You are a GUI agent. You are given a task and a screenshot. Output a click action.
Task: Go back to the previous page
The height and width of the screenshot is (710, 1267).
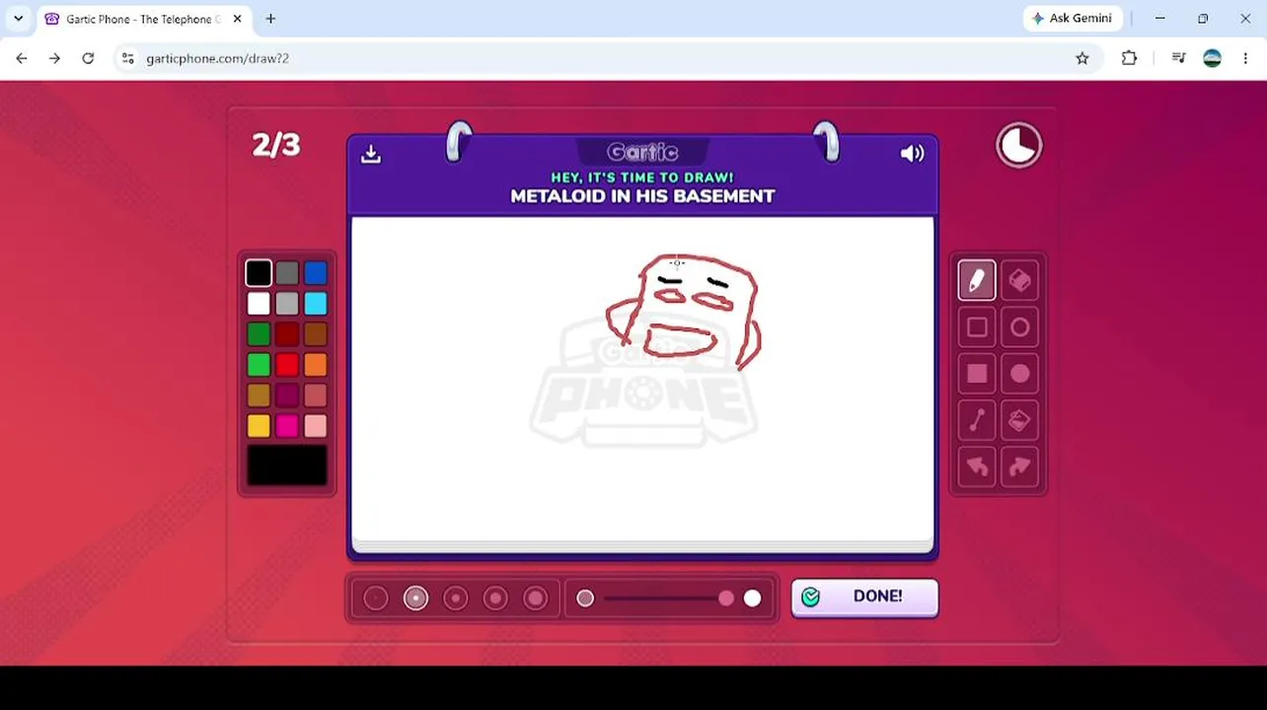[22, 58]
